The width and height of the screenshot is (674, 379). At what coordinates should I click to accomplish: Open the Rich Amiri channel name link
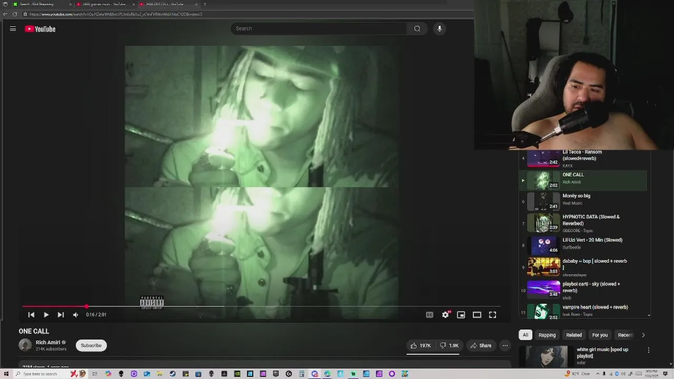pyautogui.click(x=48, y=343)
